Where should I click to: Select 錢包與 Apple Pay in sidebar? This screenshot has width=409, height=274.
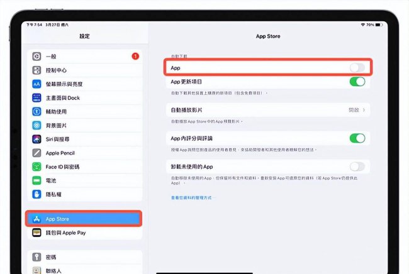point(85,233)
